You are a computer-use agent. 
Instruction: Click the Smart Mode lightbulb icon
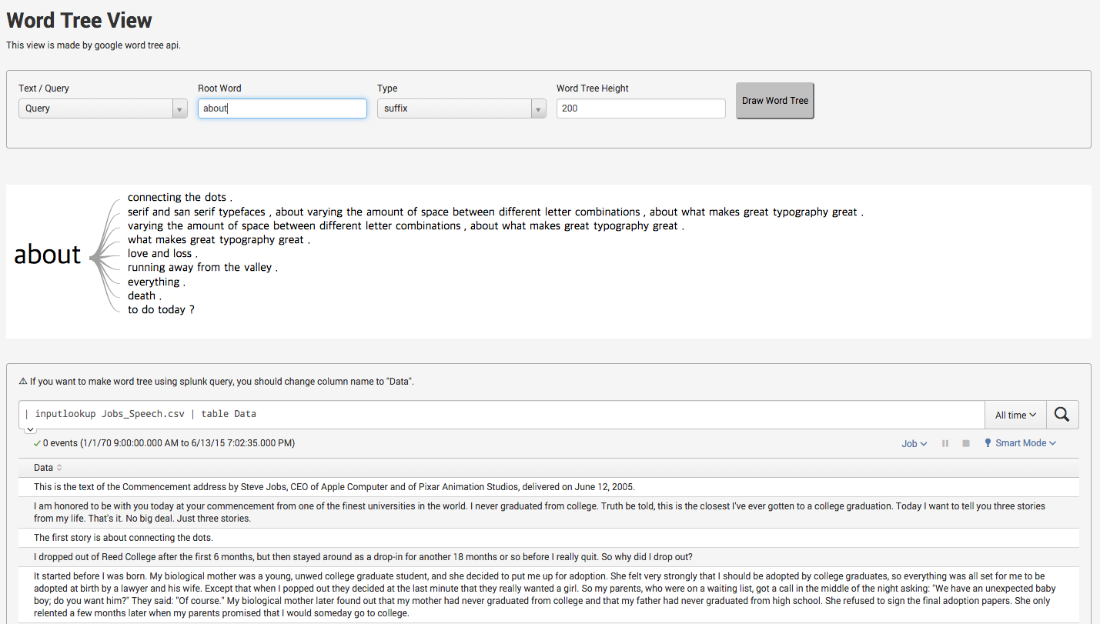[988, 443]
